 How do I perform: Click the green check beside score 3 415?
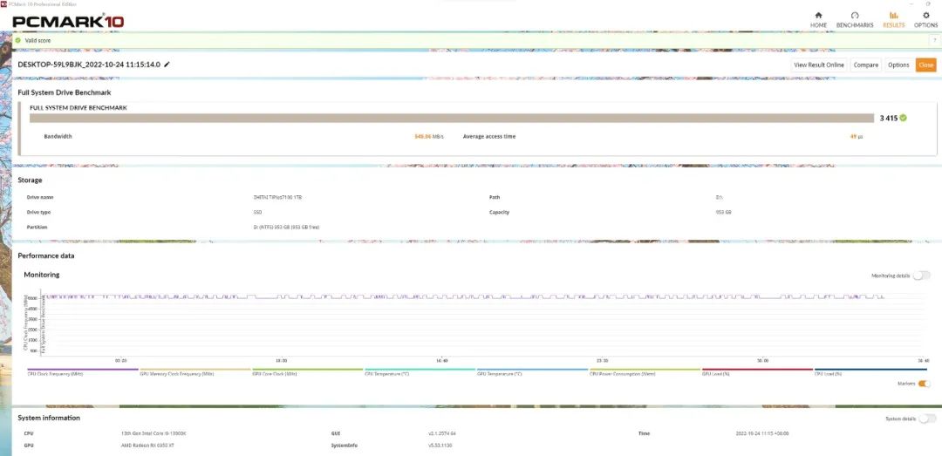point(904,118)
